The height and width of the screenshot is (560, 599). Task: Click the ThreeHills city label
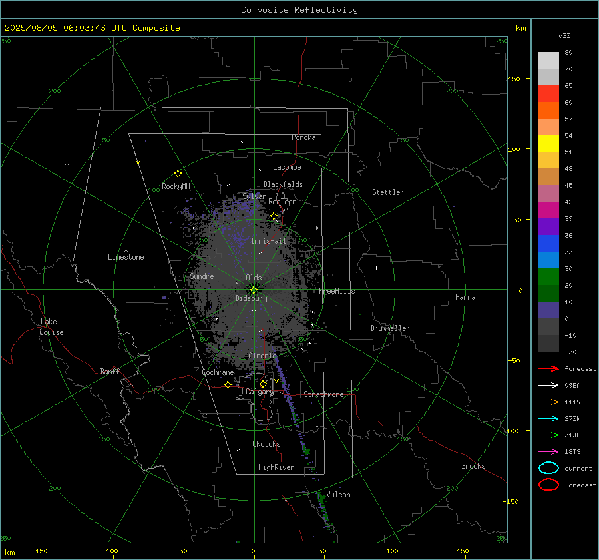click(x=335, y=291)
